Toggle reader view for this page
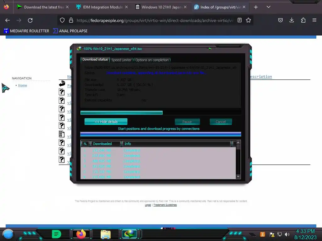The height and width of the screenshot is (241, 322). [x=239, y=20]
